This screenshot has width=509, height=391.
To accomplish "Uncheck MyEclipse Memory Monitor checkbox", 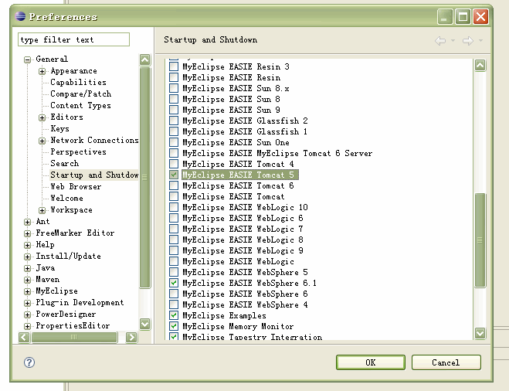I will [174, 326].
